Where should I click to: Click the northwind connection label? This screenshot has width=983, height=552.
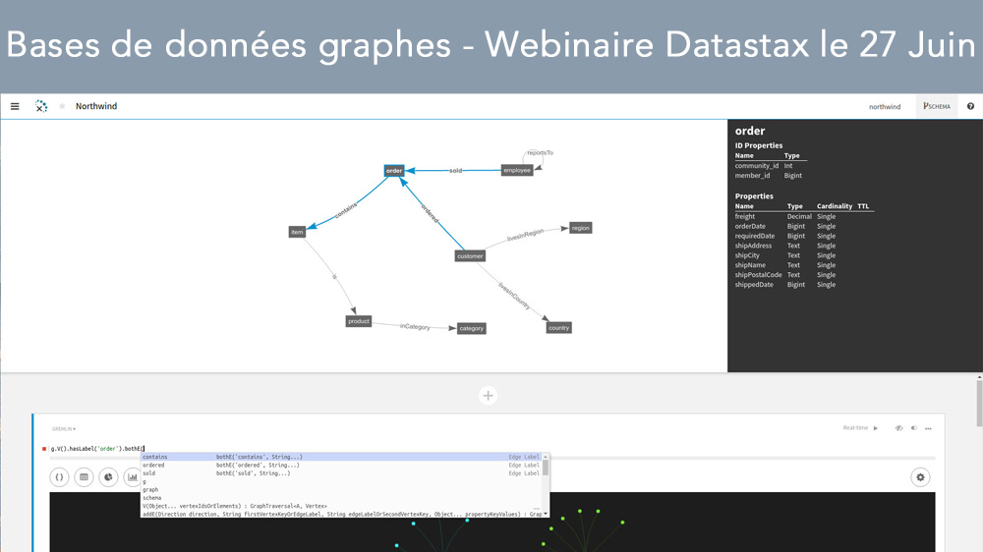(884, 106)
